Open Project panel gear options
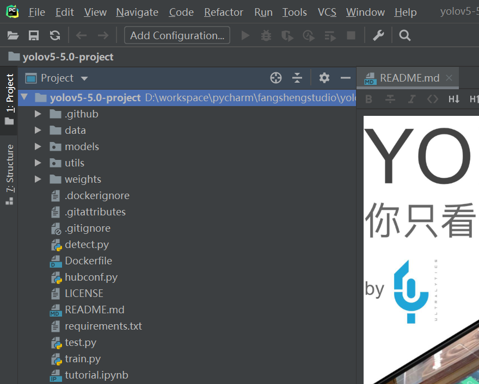479x384 pixels. 324,78
